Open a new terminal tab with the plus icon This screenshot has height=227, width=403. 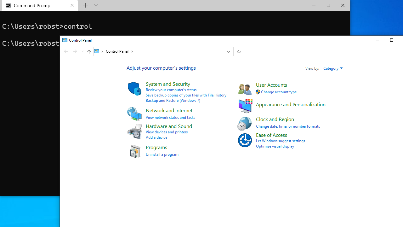click(x=85, y=5)
